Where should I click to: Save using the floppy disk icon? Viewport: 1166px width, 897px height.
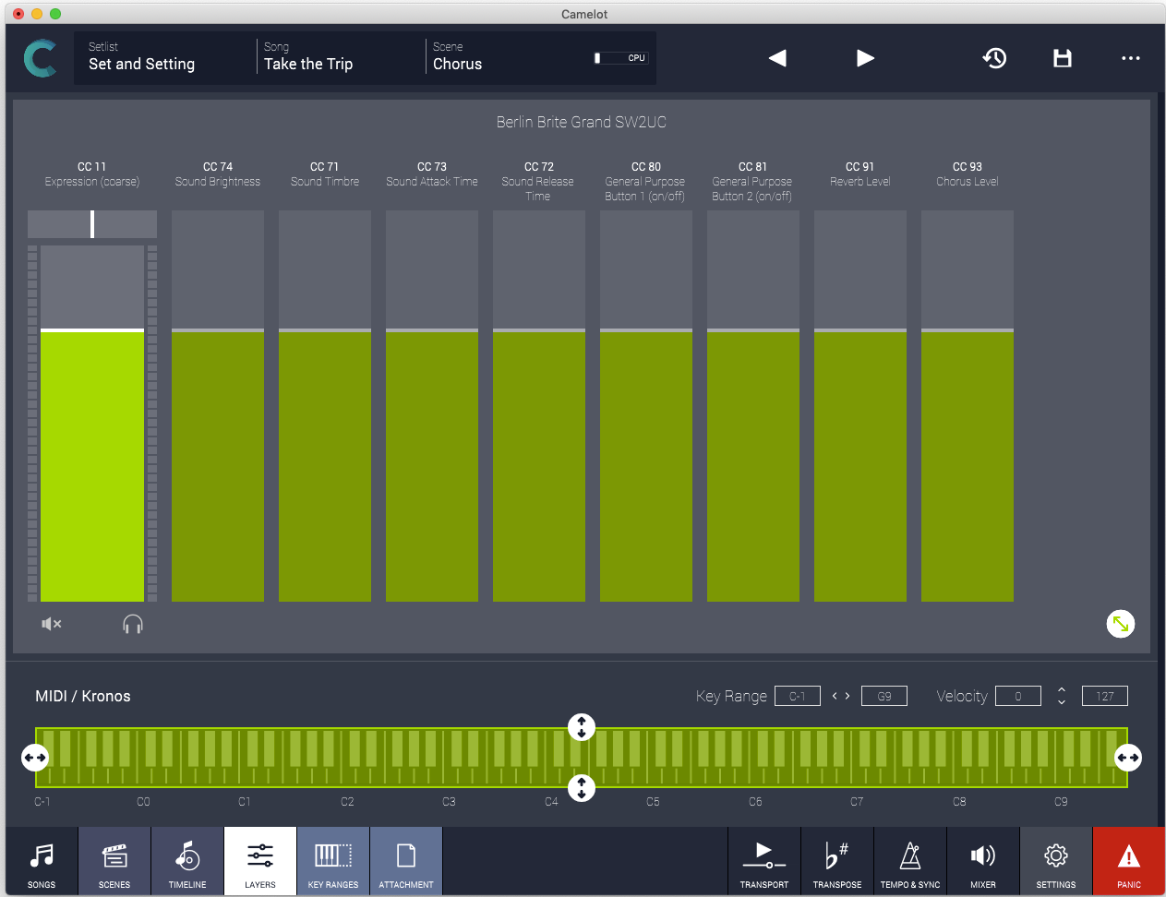[1063, 58]
